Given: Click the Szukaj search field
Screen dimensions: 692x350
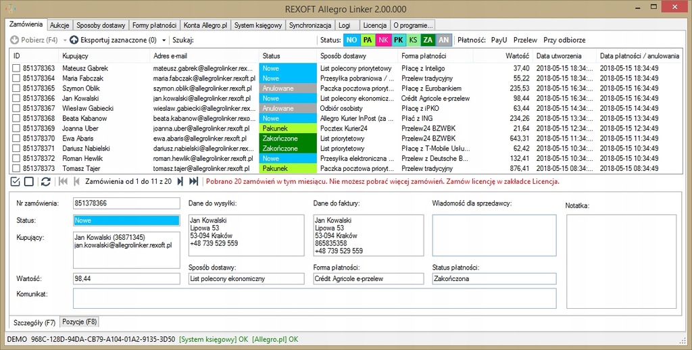Looking at the screenshot, I should point(256,40).
